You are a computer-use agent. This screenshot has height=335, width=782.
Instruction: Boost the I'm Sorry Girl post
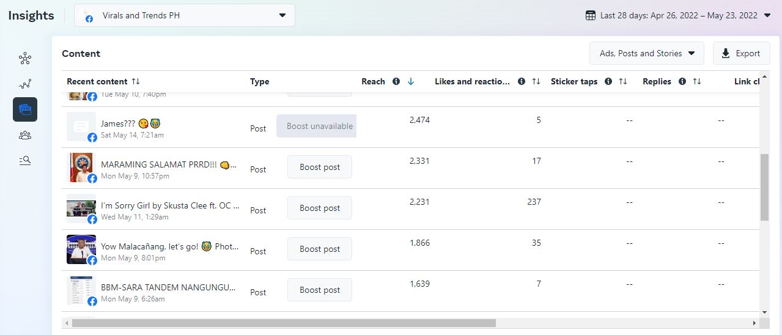pos(319,208)
